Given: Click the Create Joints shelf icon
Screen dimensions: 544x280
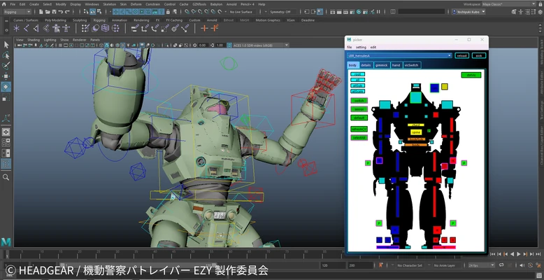Looking at the screenshot, I should click(x=26, y=29).
